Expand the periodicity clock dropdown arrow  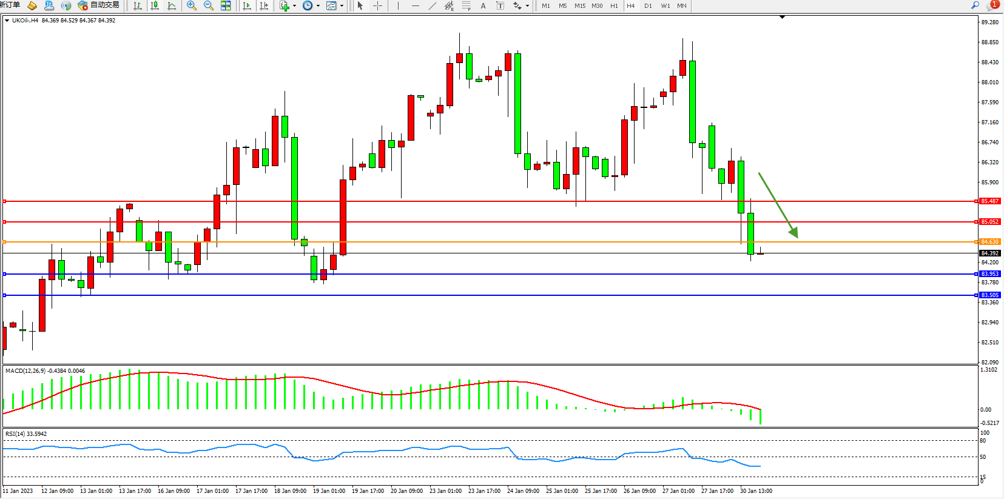tap(318, 6)
